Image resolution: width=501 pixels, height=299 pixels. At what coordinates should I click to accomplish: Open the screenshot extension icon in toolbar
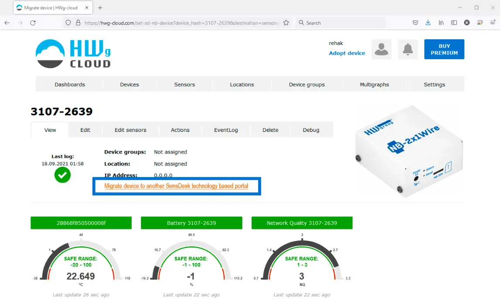pos(480,23)
